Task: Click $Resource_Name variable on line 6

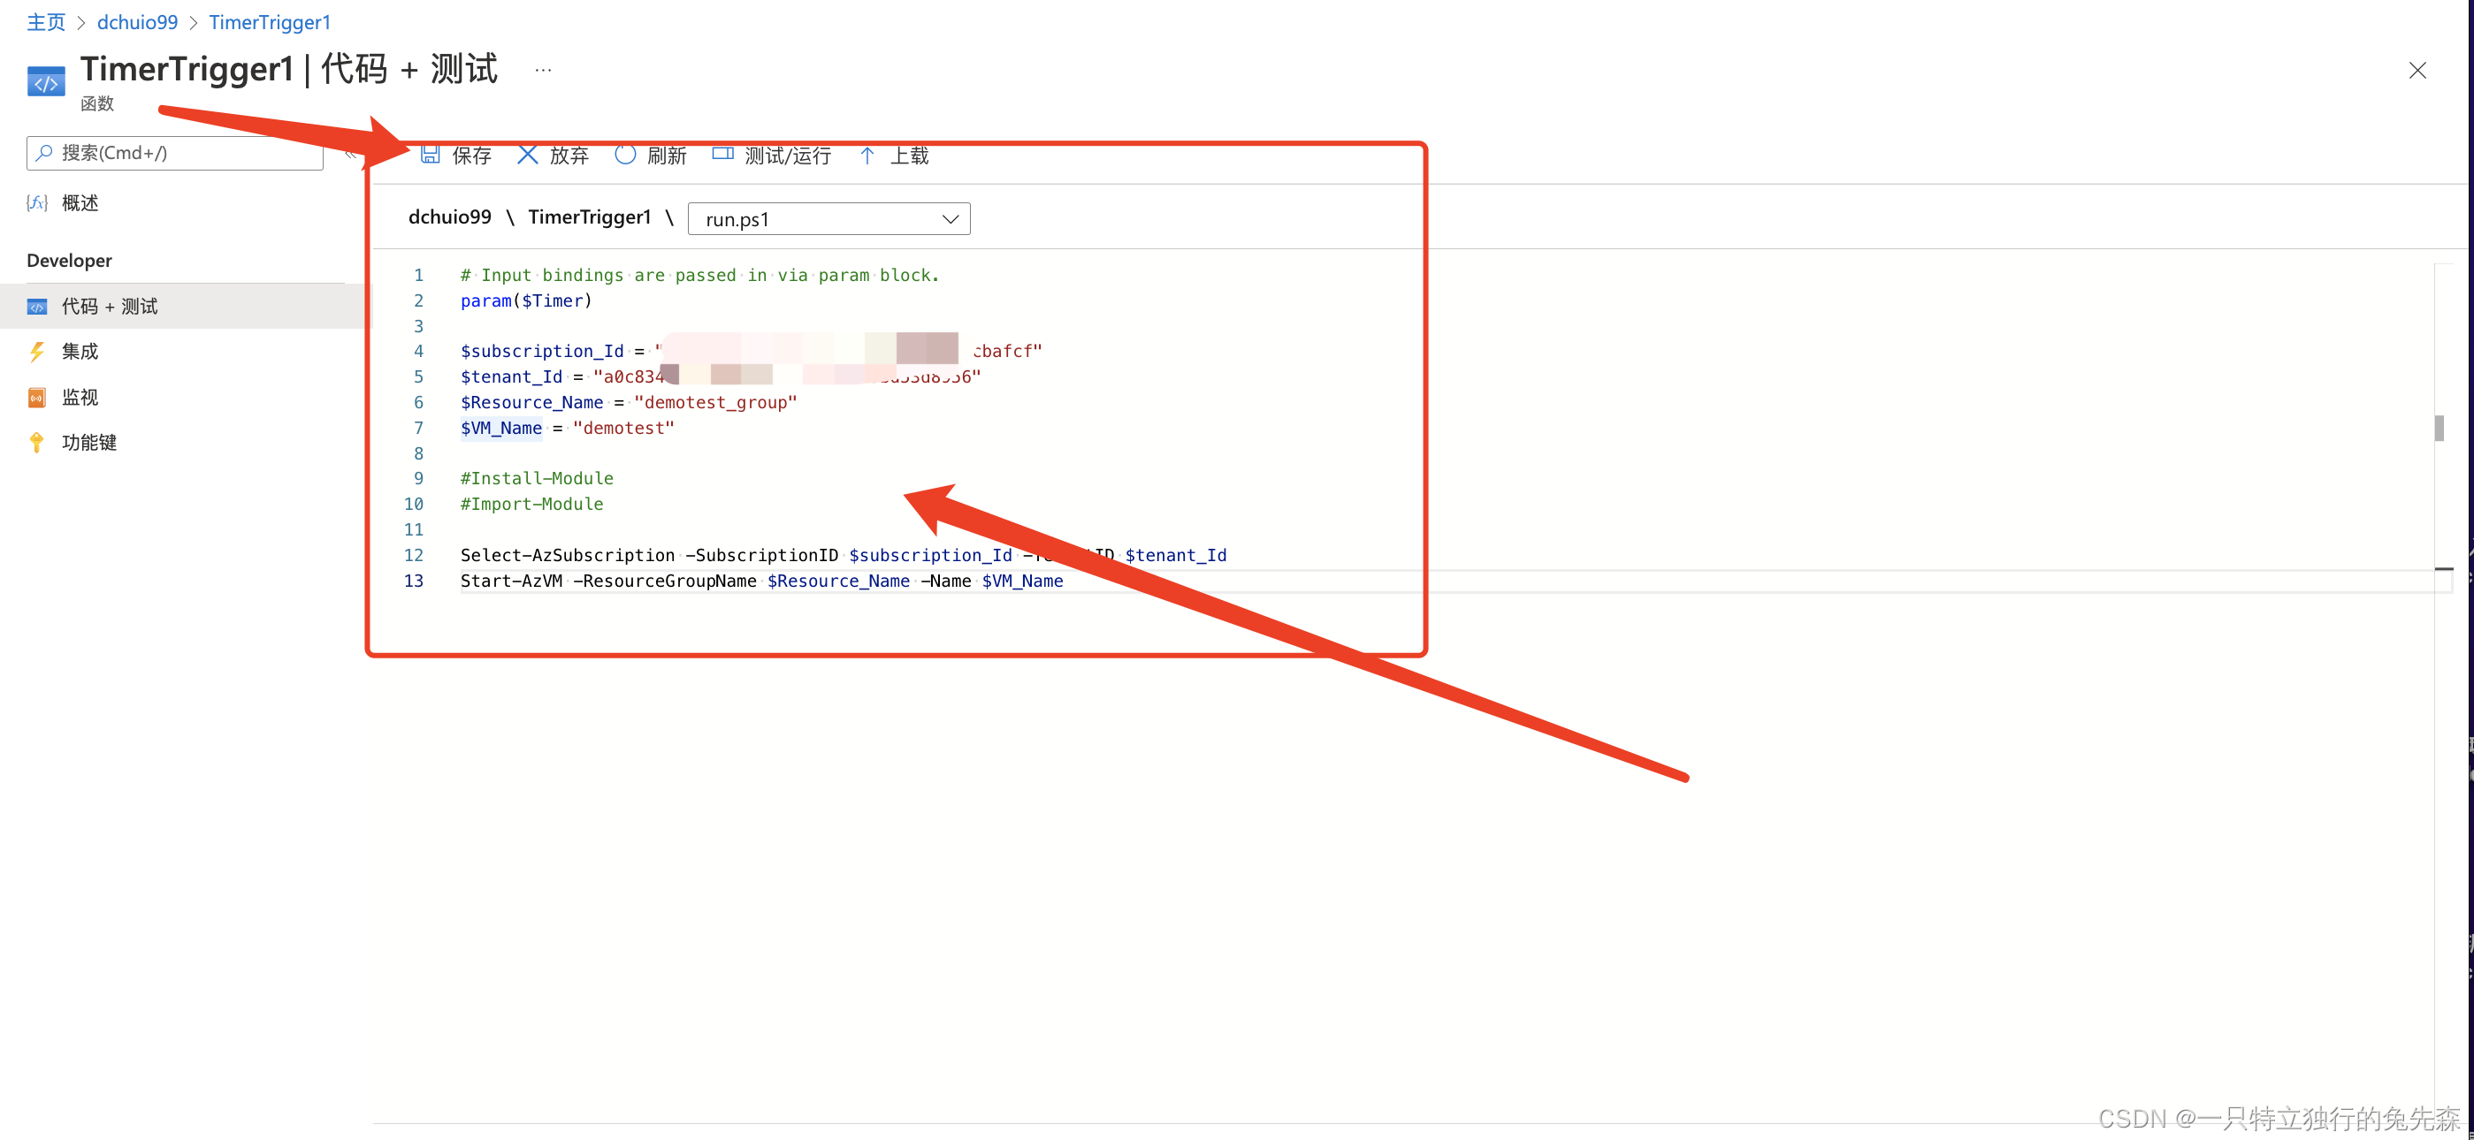Action: (532, 402)
